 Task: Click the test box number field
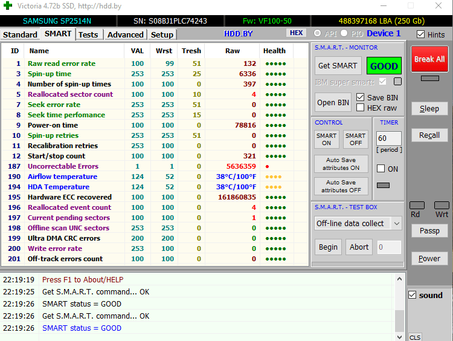coord(389,247)
